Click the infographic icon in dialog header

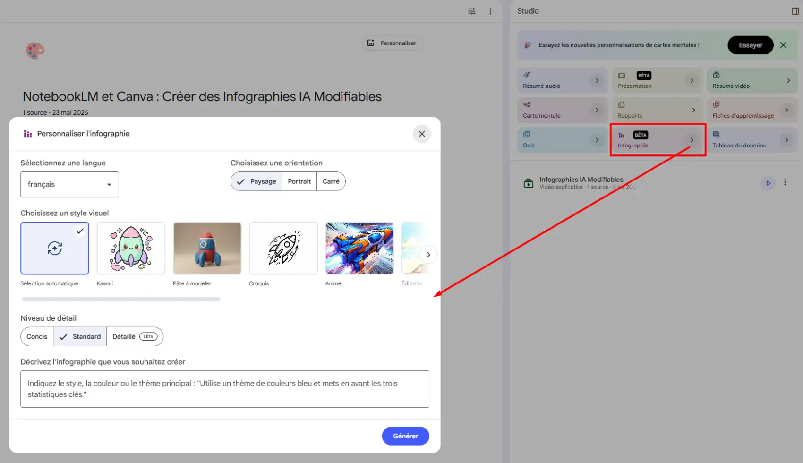coord(28,134)
